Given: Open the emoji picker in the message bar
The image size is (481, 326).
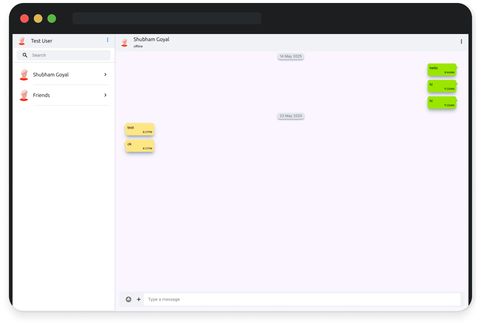Looking at the screenshot, I should 128,299.
